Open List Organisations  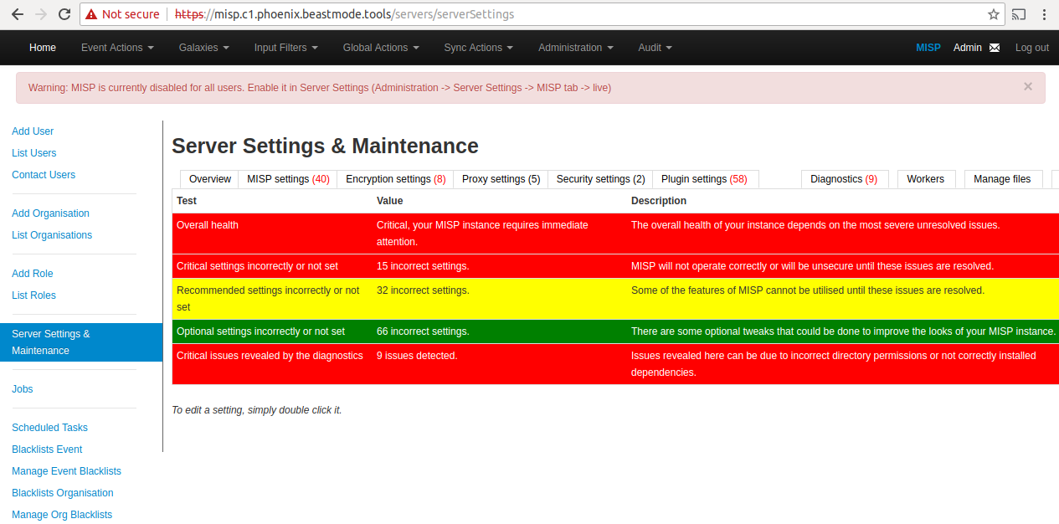pos(52,235)
